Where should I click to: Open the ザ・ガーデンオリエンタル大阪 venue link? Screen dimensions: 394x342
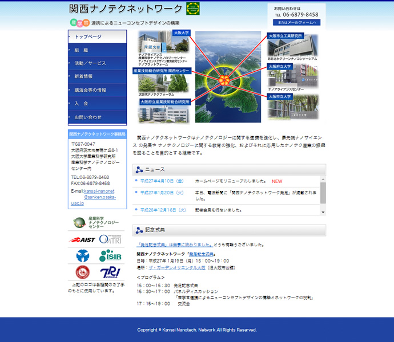tap(177, 268)
